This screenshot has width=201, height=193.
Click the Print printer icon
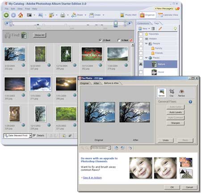click(x=63, y=15)
